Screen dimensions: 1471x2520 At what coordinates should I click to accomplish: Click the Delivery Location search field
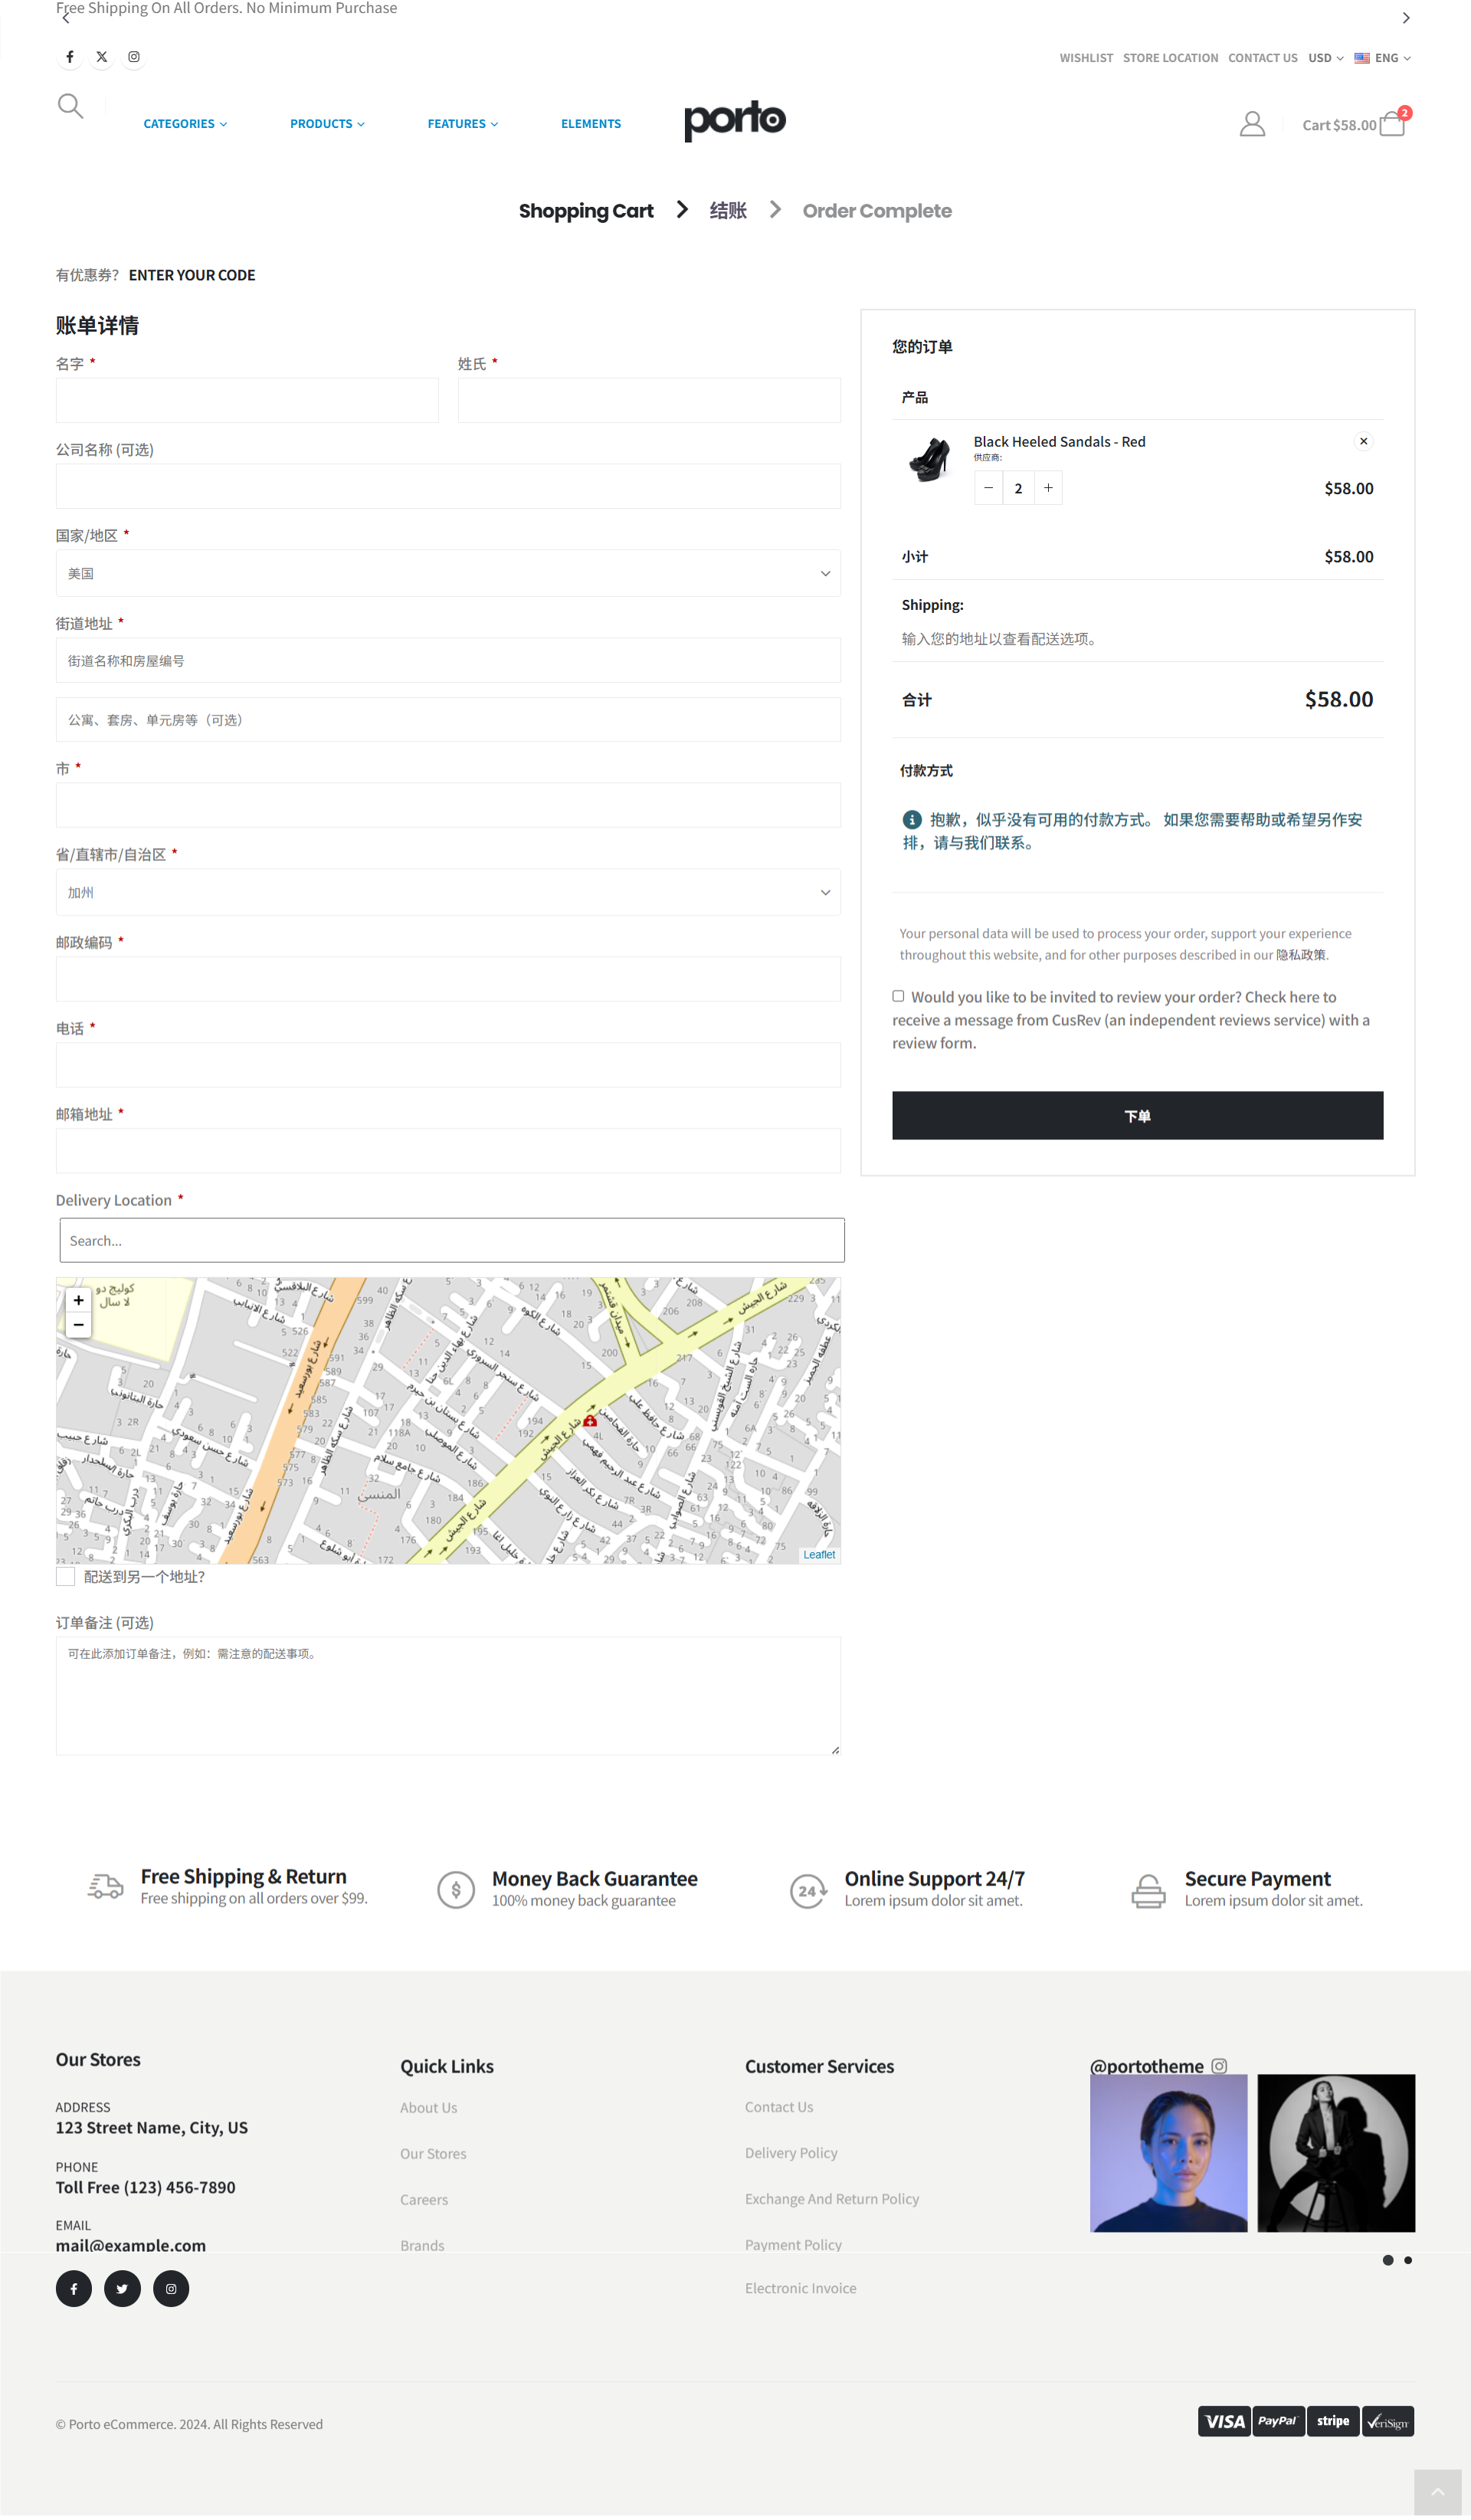tap(452, 1240)
